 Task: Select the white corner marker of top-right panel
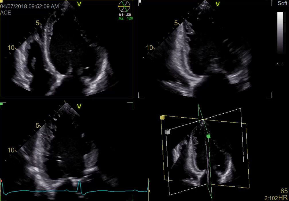[140, 1]
